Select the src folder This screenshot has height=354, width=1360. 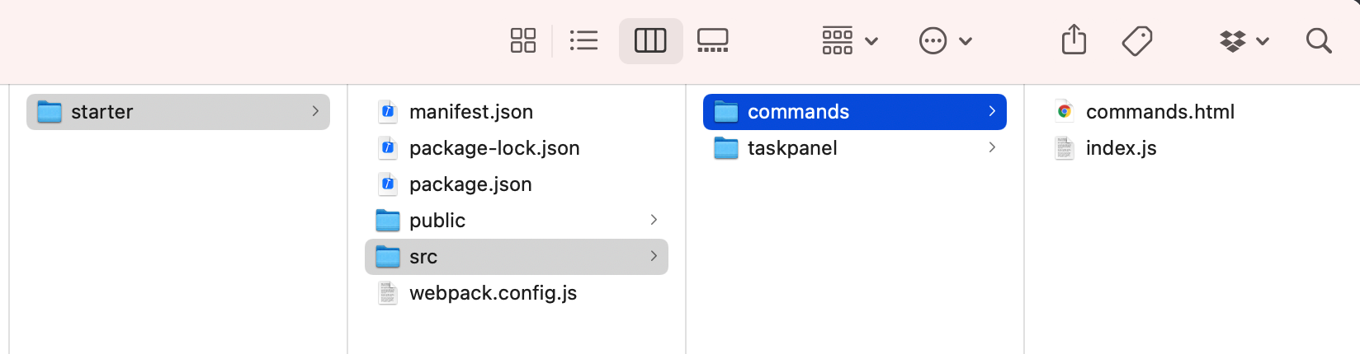423,257
